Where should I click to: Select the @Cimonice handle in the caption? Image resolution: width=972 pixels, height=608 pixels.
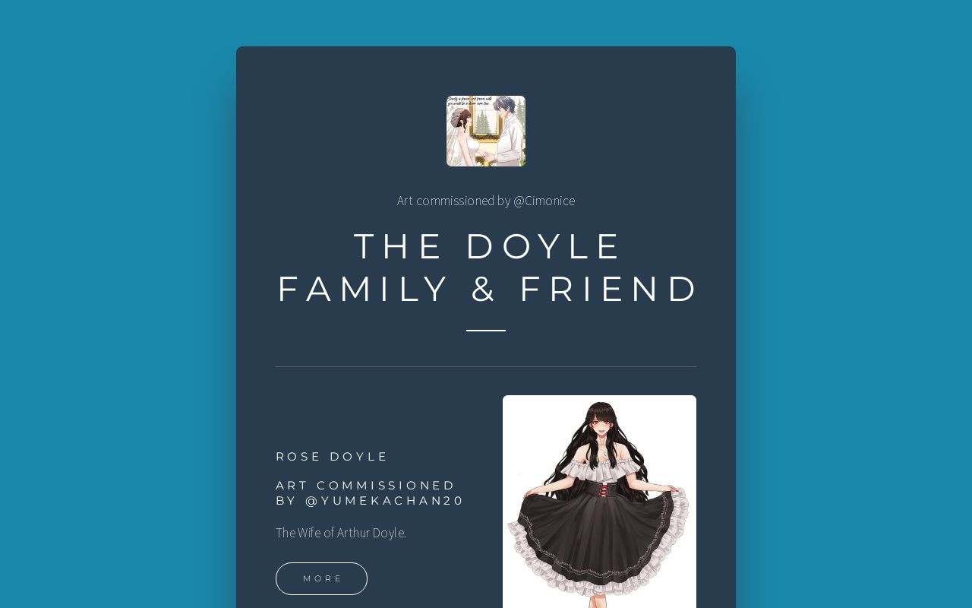[x=544, y=201]
